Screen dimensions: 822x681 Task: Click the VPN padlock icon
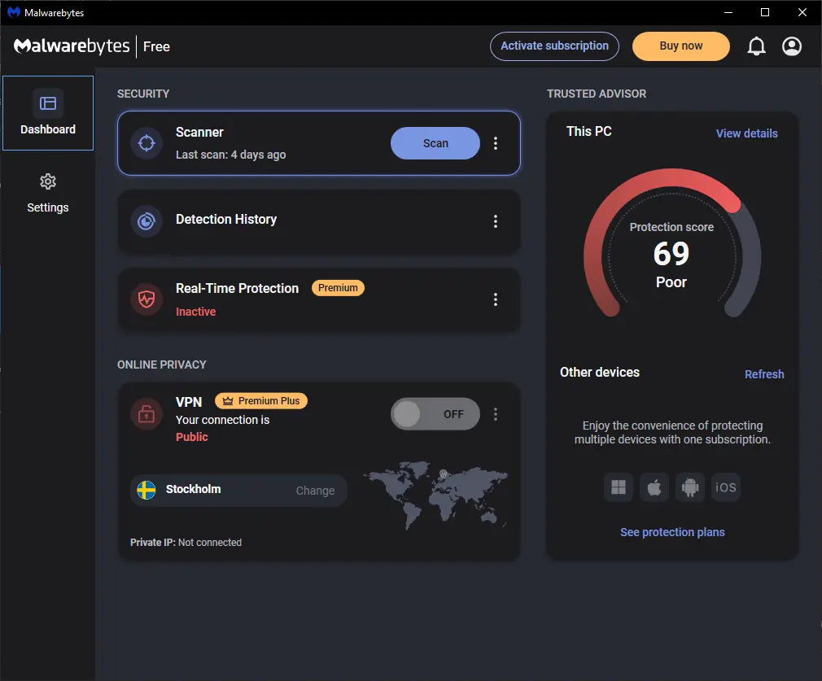(146, 414)
